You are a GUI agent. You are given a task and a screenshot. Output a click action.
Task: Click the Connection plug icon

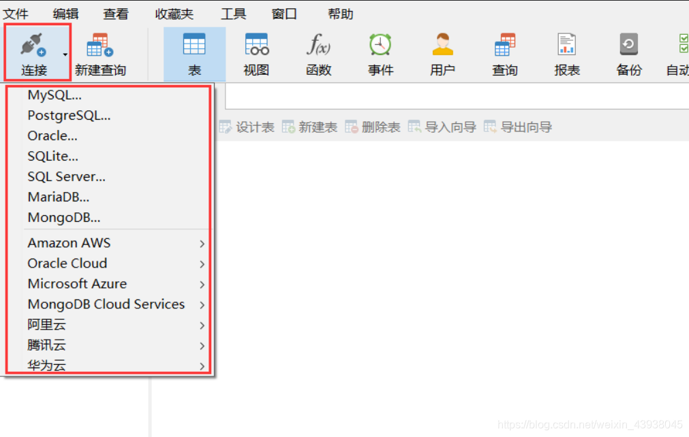tap(33, 45)
